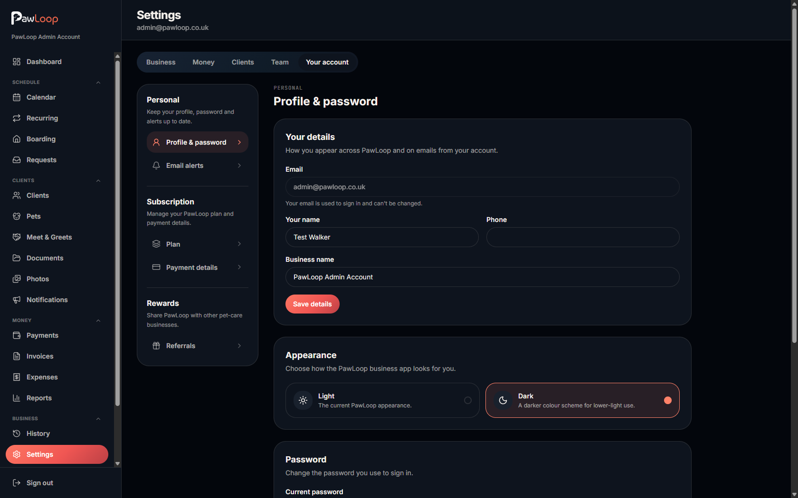Click the Expenses receipt icon
This screenshot has height=498, width=798.
(x=17, y=377)
